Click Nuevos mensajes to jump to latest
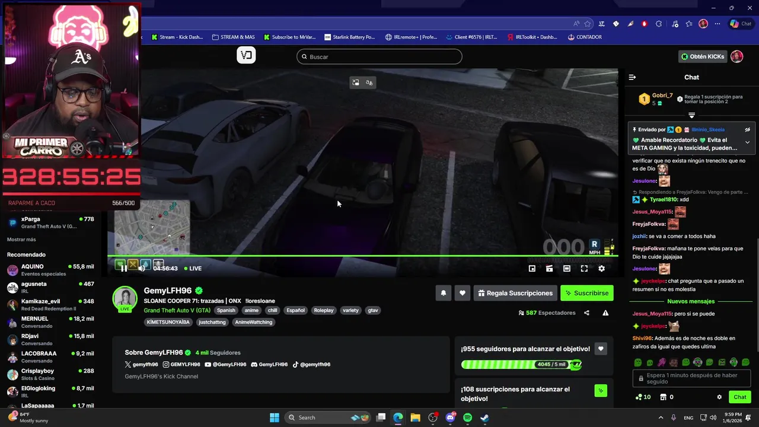759x427 pixels. (691, 301)
